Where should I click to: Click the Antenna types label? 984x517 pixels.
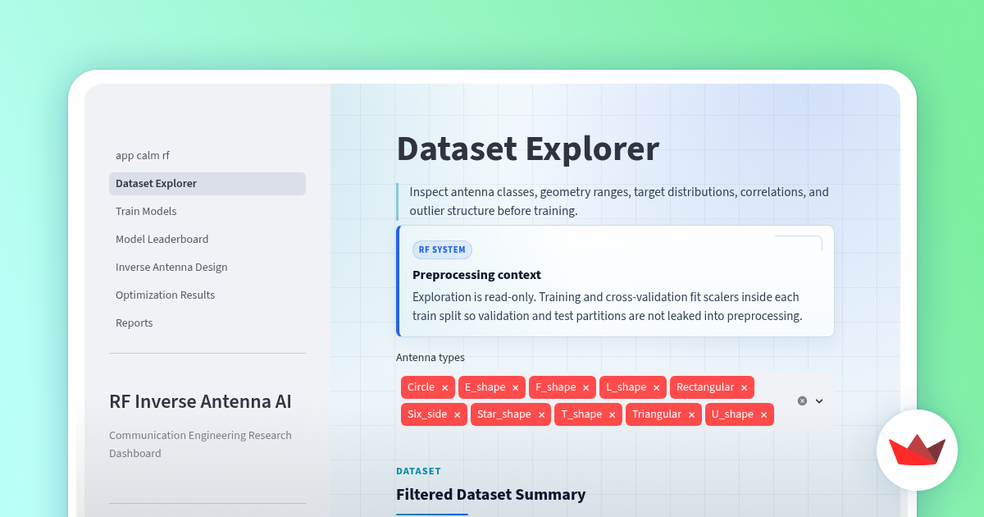430,358
